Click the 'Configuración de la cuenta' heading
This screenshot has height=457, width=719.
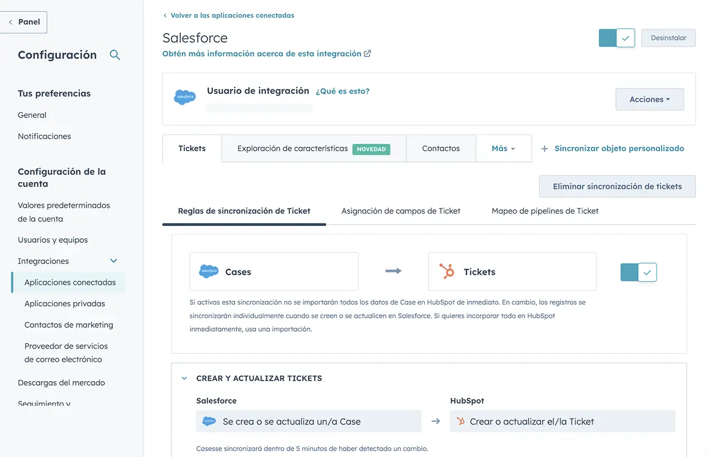pyautogui.click(x=62, y=178)
